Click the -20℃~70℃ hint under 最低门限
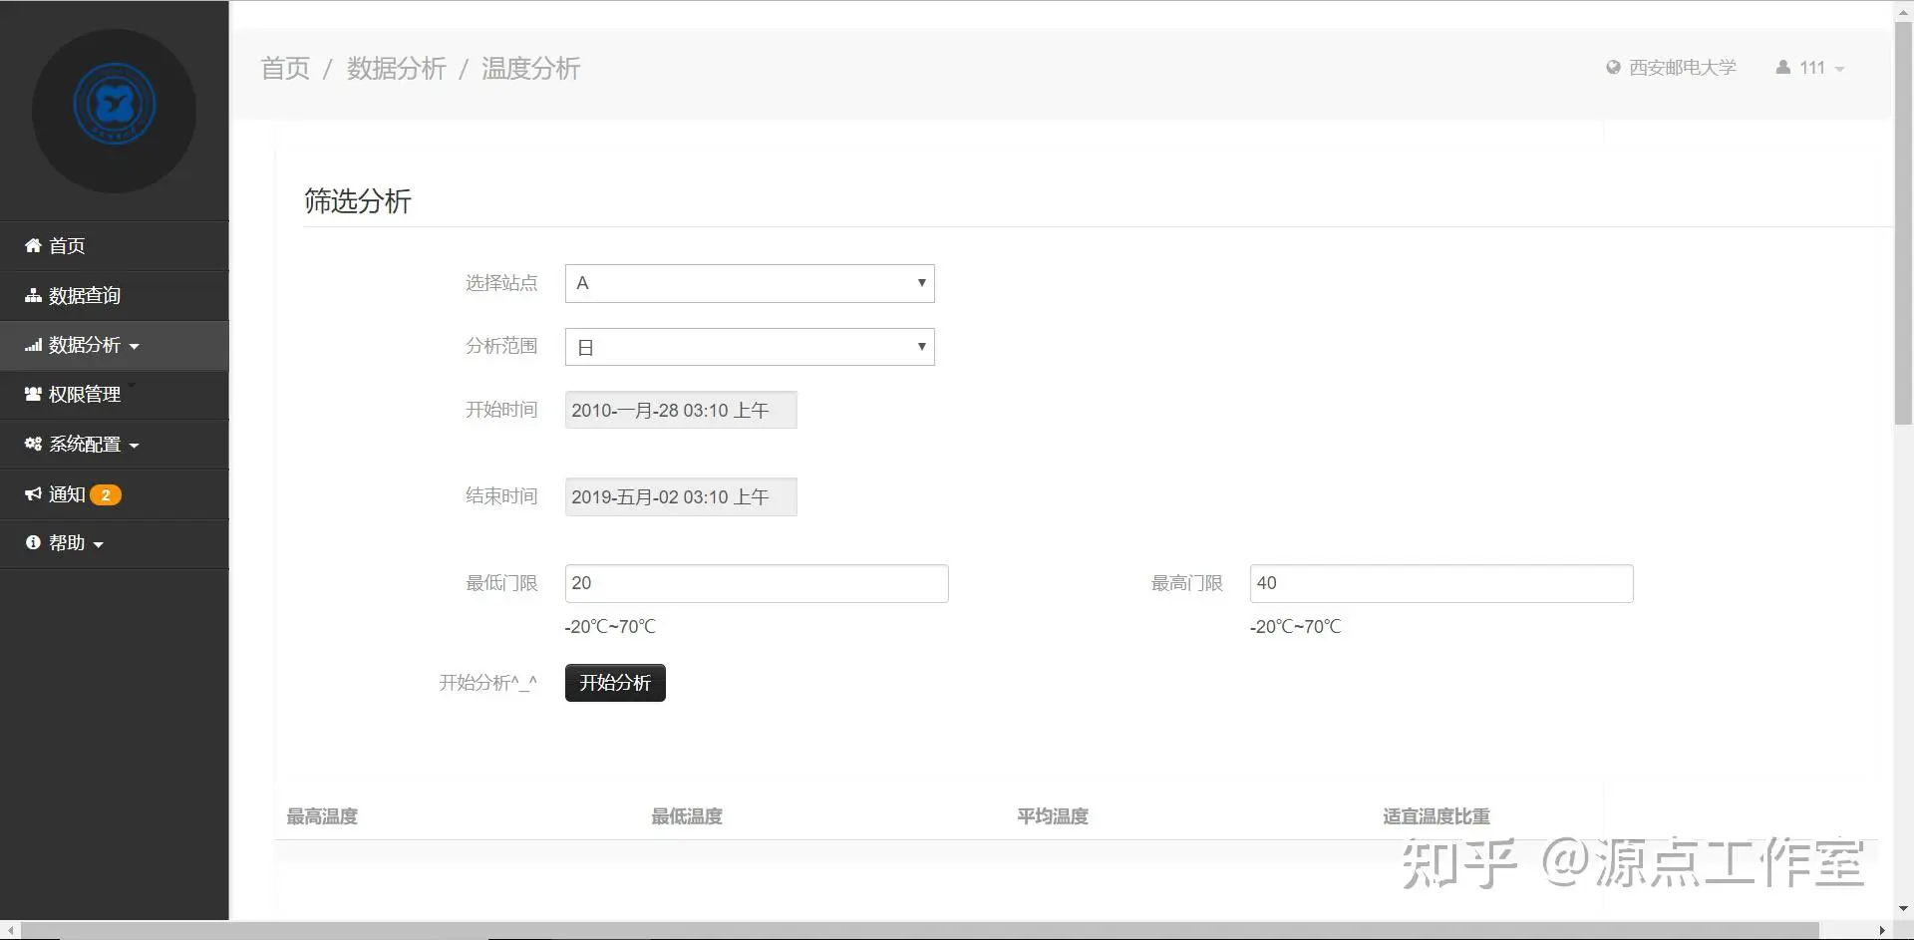The height and width of the screenshot is (940, 1914). 610,627
